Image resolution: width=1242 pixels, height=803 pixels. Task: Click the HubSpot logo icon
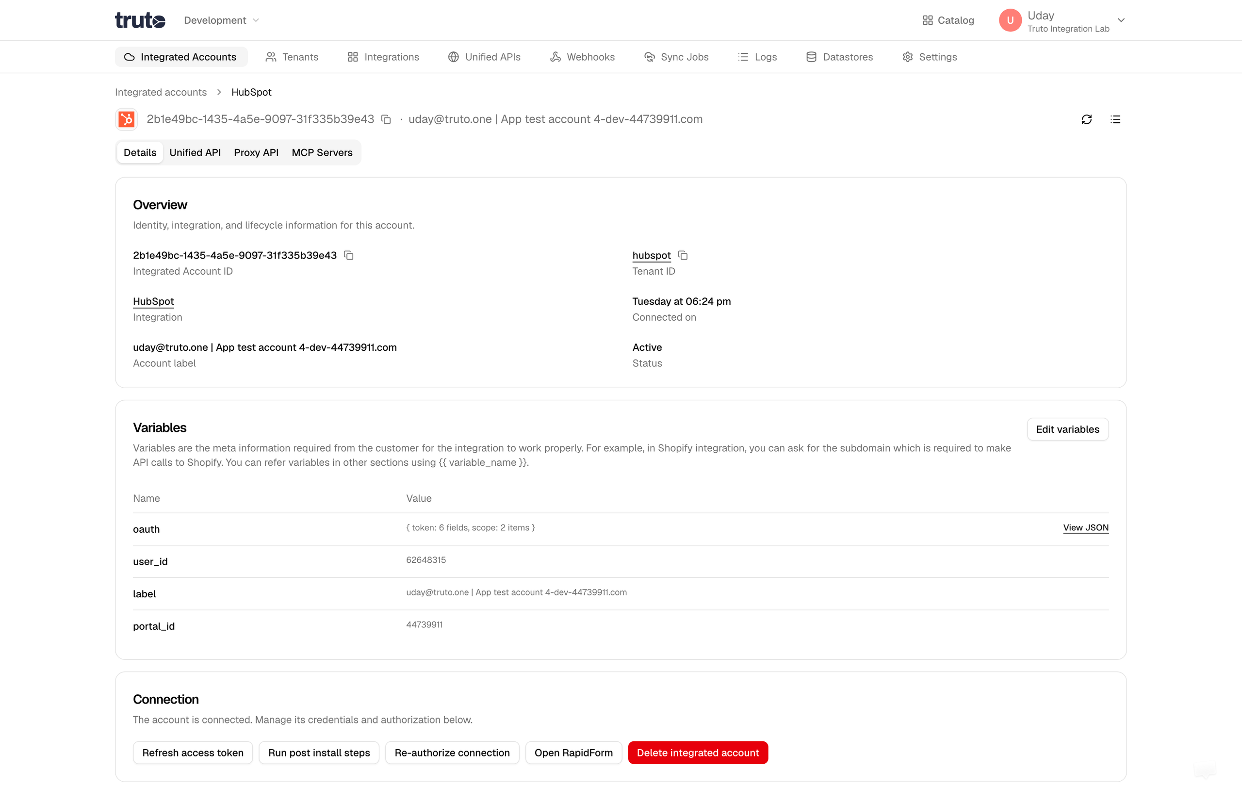point(126,119)
